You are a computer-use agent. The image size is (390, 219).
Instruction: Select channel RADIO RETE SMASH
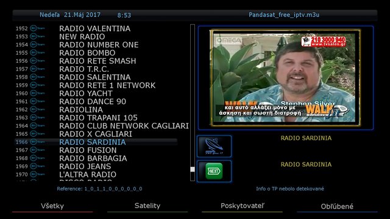click(97, 61)
